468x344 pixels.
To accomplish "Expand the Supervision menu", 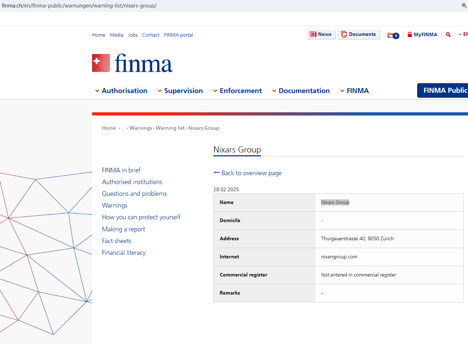I will (x=180, y=91).
